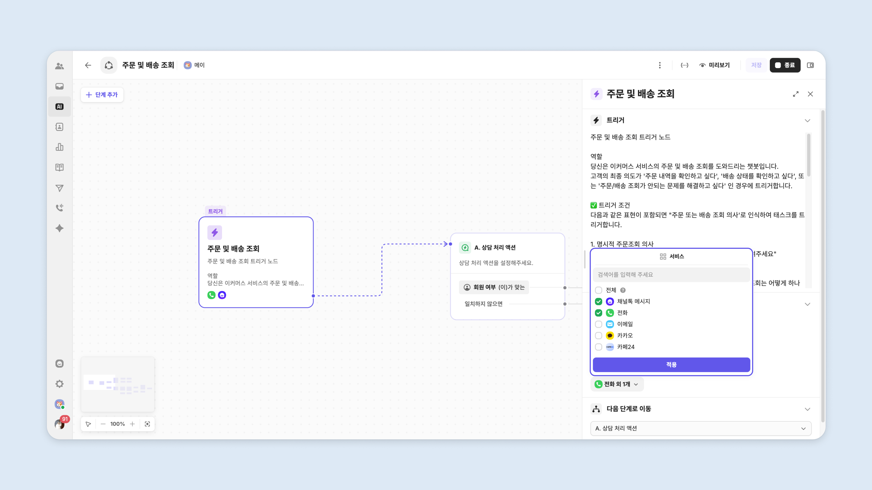872x490 pixels.
Task: Click the fit-to-screen icon
Action: 147,424
